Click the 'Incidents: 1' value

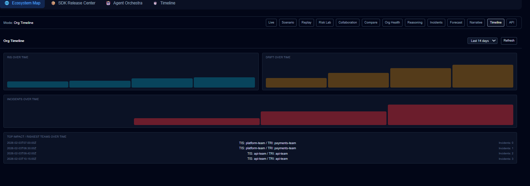click(506, 148)
